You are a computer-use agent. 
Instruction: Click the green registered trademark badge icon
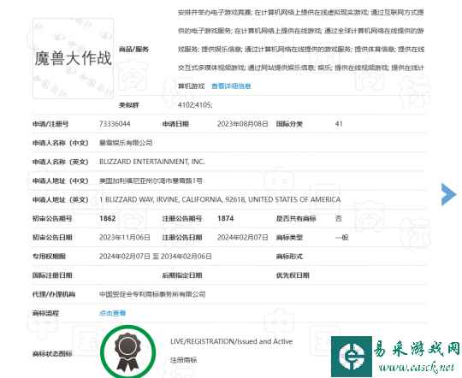coord(127,351)
